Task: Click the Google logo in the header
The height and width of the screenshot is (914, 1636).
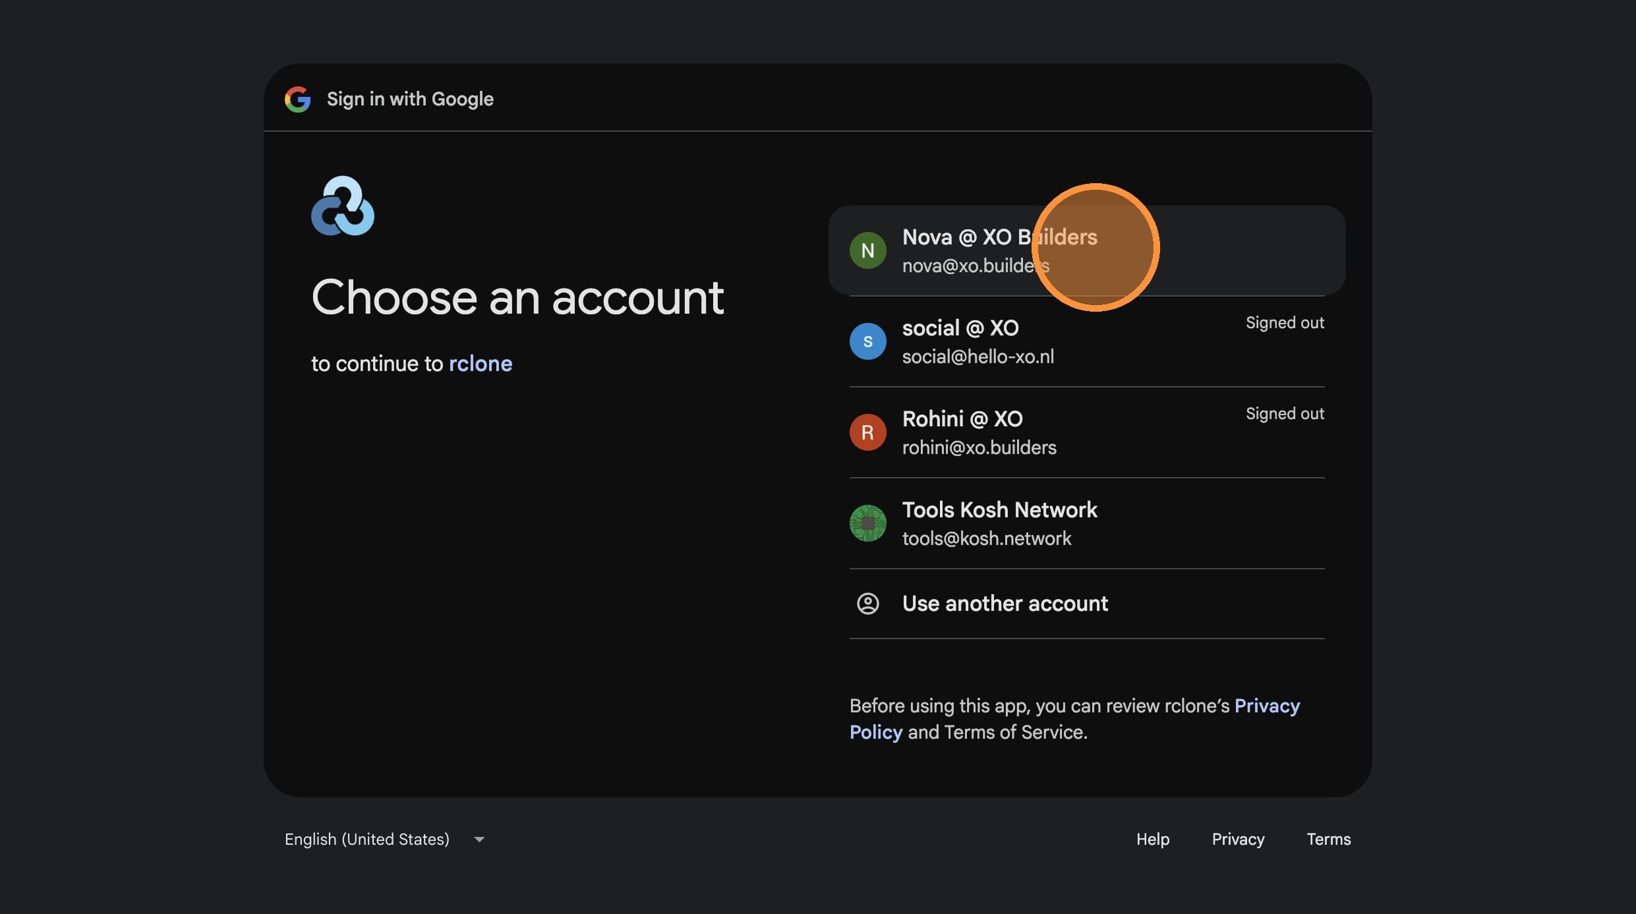Action: pyautogui.click(x=297, y=99)
